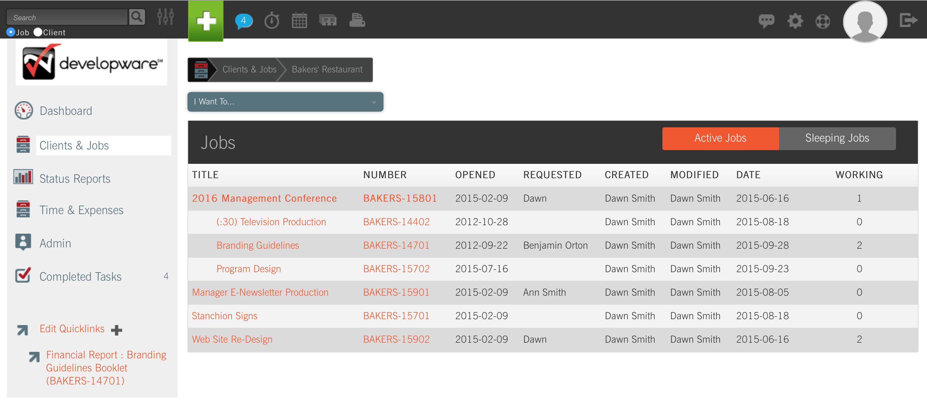
Task: Click the Admin person icon
Action: [23, 242]
